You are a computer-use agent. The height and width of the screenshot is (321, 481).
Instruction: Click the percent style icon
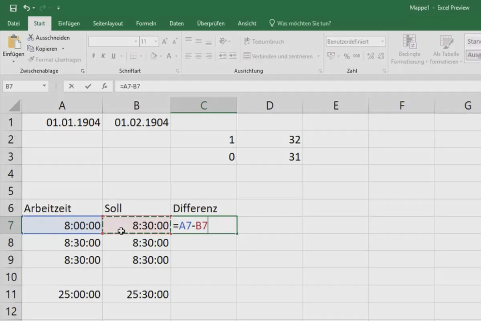(347, 56)
